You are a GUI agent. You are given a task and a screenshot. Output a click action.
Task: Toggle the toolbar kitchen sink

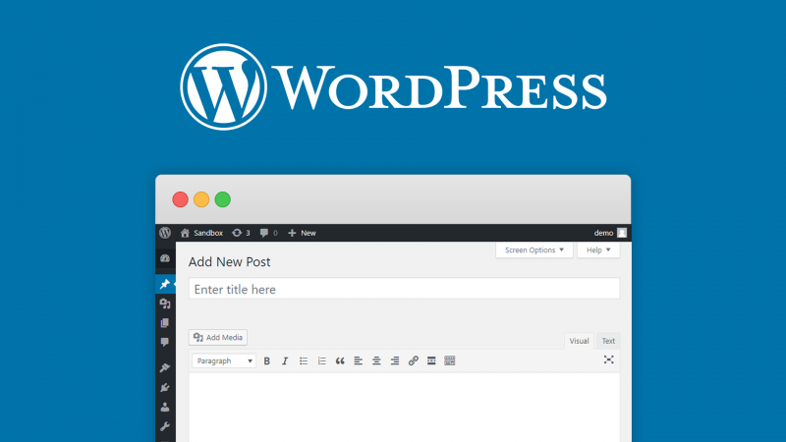click(x=450, y=360)
